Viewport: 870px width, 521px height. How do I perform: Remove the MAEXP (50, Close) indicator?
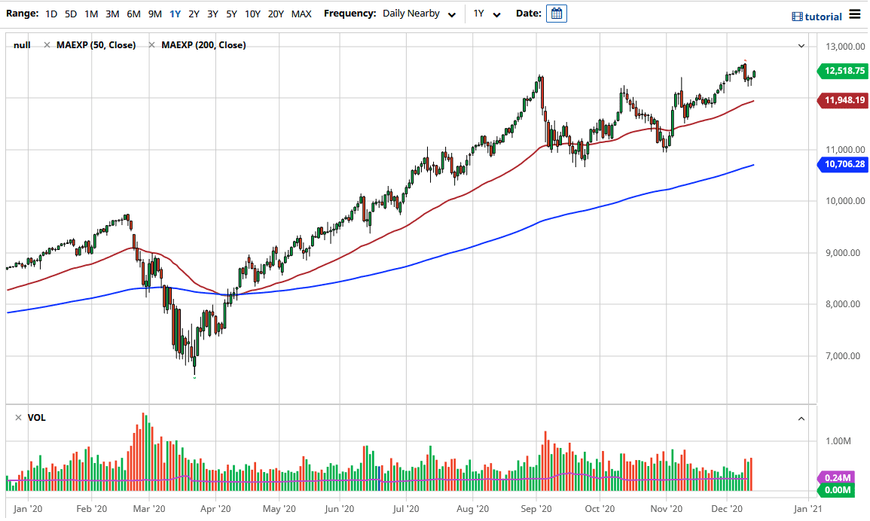tap(47, 44)
